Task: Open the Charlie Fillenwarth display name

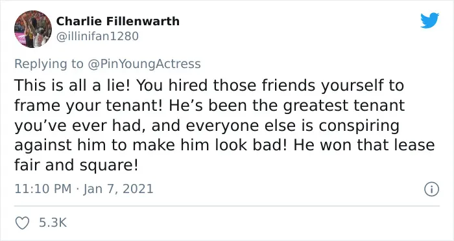Action: (x=118, y=21)
